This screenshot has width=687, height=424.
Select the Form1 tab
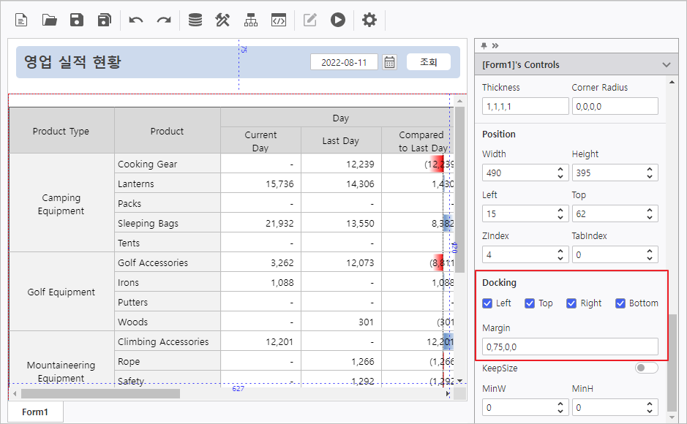[x=35, y=412]
